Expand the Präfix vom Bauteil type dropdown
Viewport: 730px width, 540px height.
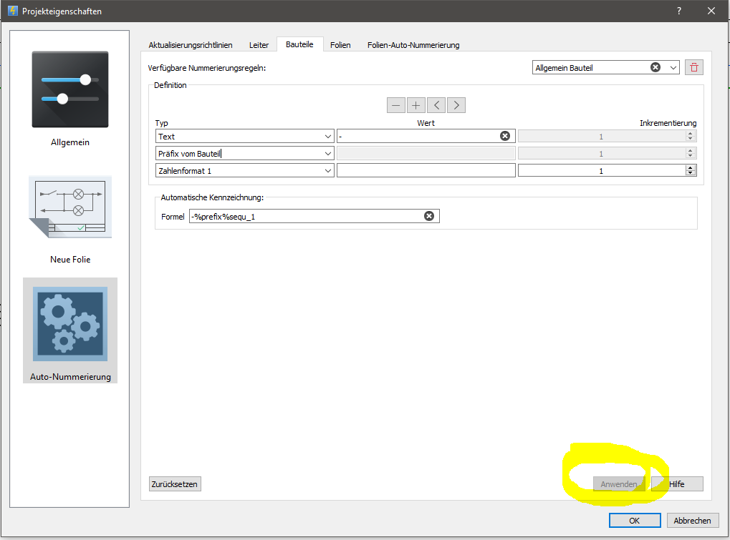click(328, 153)
